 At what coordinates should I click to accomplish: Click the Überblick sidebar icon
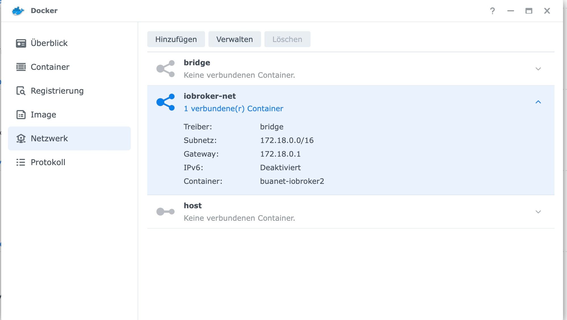pos(21,43)
